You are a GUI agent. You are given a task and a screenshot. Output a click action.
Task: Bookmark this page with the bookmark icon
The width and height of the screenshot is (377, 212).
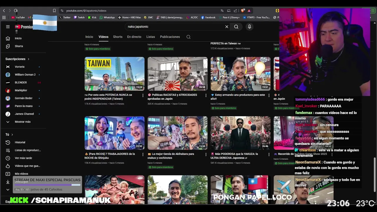click(54, 11)
